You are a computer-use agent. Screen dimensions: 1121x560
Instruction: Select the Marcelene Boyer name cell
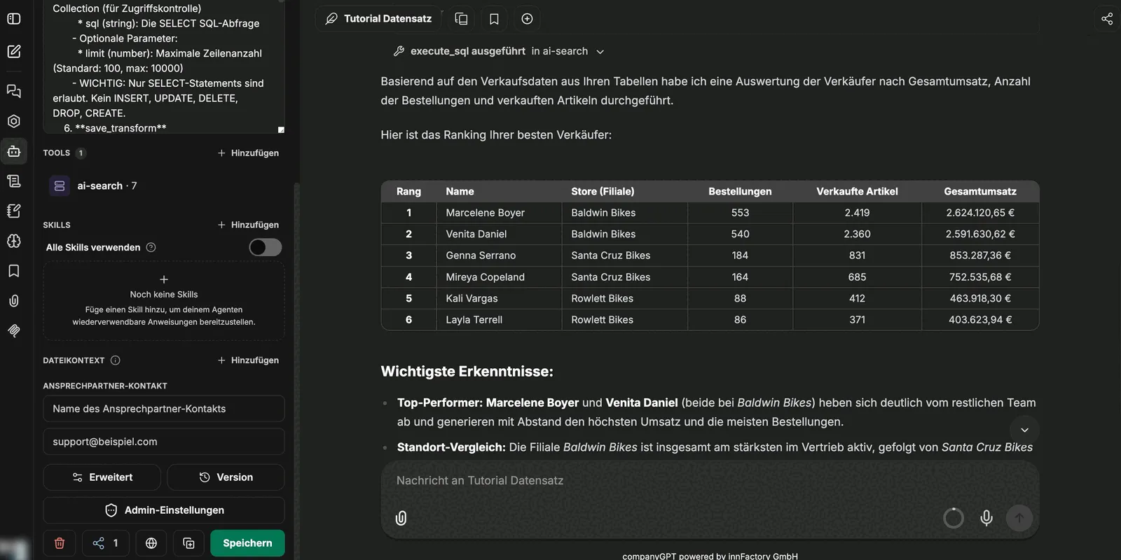coord(498,213)
